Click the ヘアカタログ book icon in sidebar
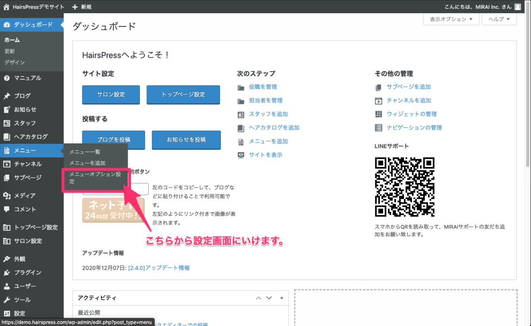Screen dimensions: 531x326 pyautogui.click(x=7, y=137)
